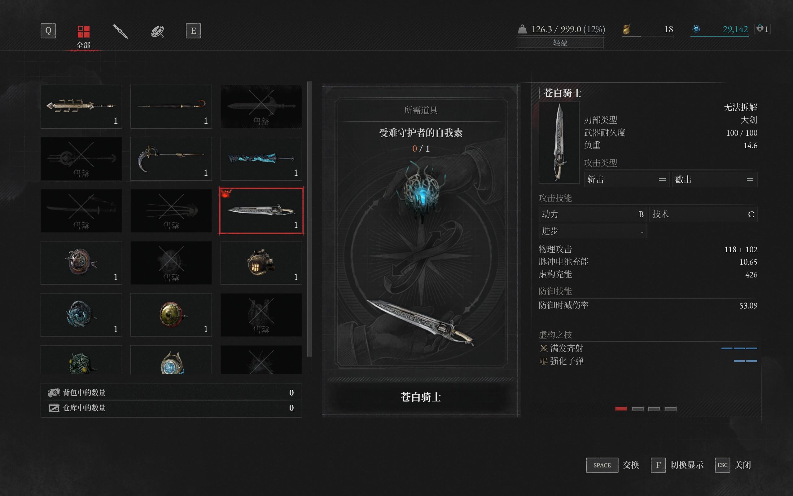Click the 切换显示 toggle display button

coord(677,465)
